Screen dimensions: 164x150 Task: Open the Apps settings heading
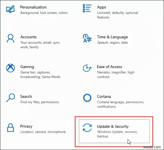[x=101, y=7]
